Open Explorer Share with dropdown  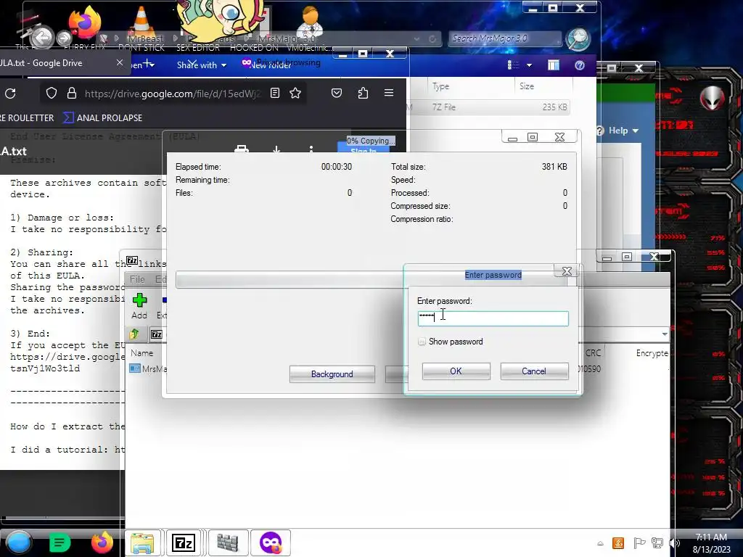202,65
